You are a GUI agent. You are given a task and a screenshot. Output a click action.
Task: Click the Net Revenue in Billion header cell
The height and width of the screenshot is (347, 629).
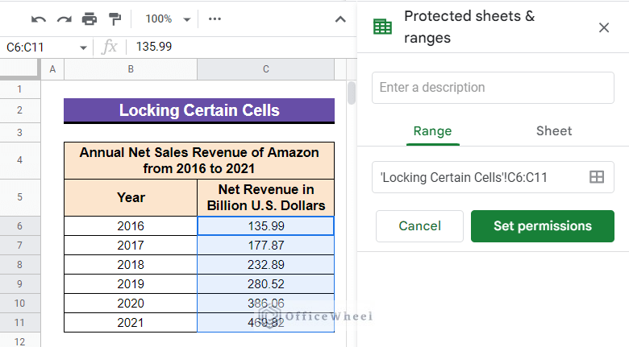[x=265, y=197]
